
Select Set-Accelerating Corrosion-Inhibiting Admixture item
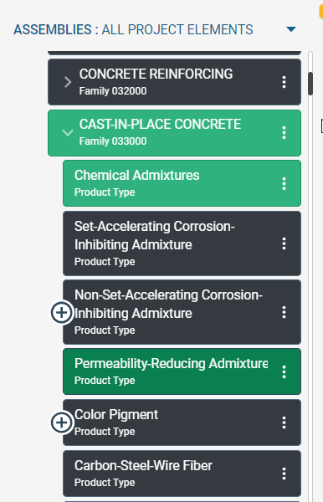(x=182, y=243)
